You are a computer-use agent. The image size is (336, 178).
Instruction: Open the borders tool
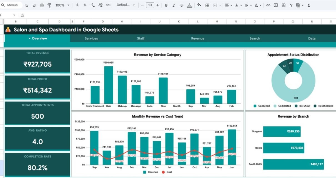(x=207, y=5)
